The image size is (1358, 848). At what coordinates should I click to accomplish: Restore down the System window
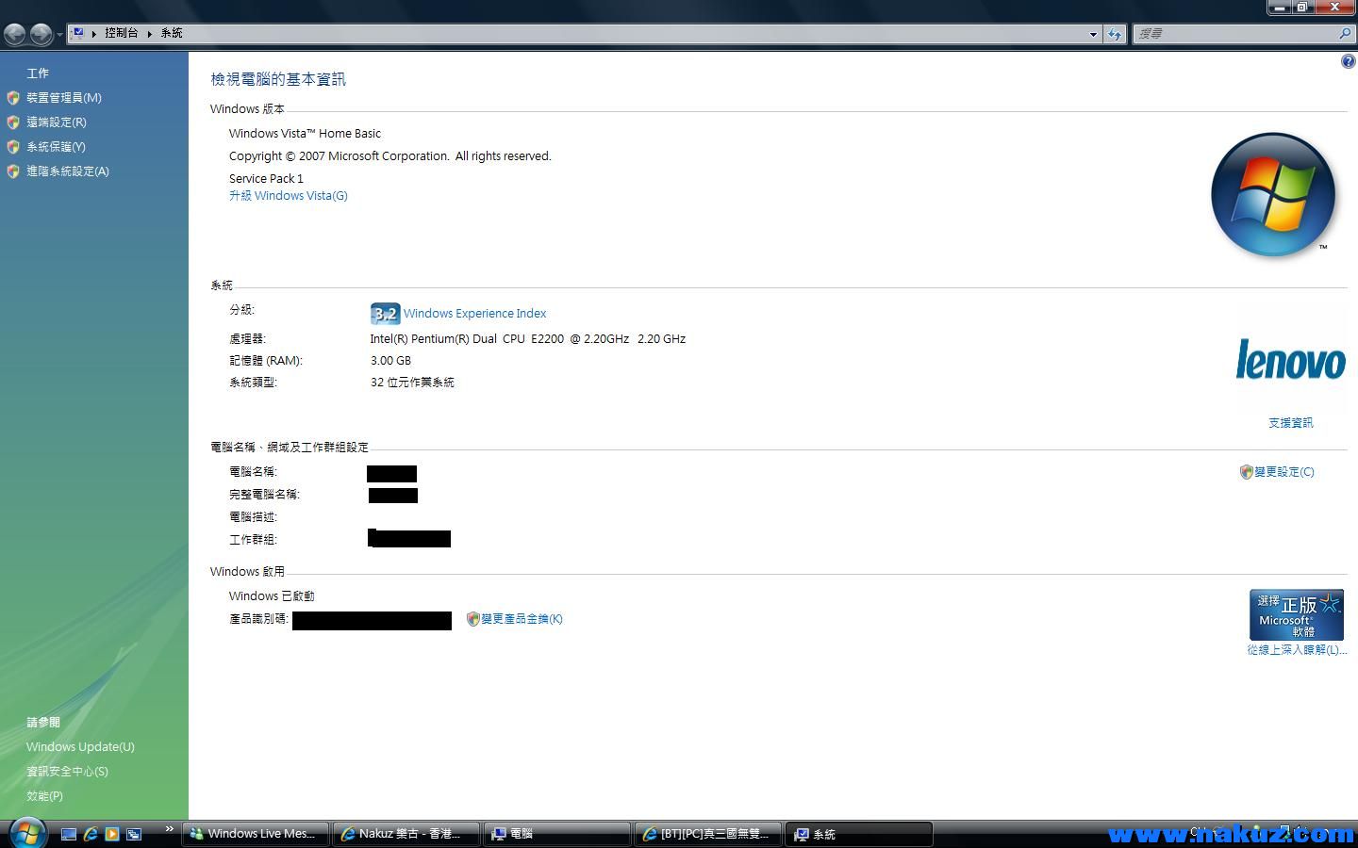click(1302, 8)
